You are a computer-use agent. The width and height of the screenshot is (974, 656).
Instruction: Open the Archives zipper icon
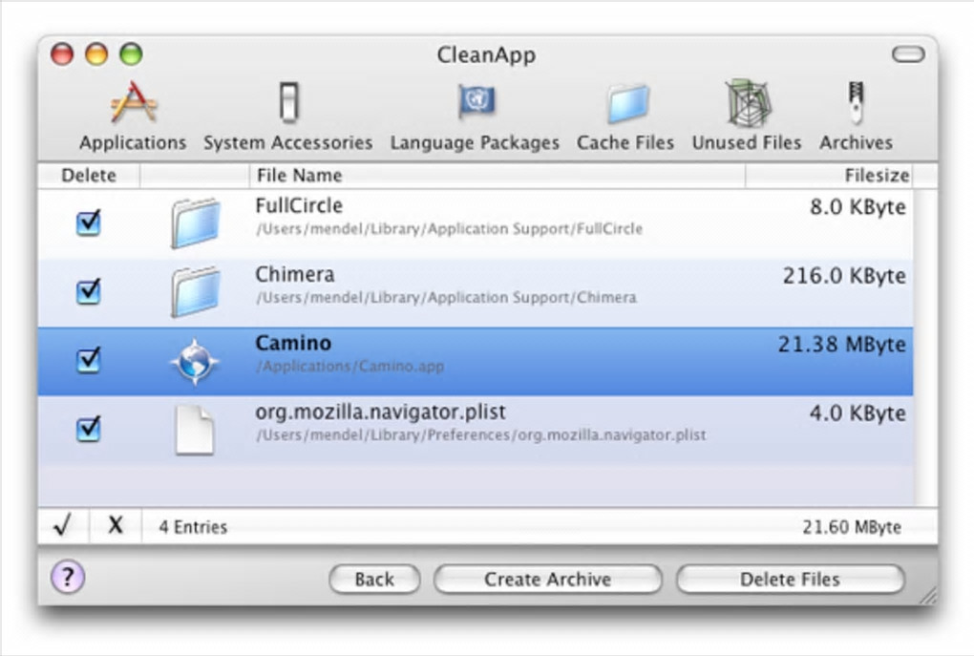(x=856, y=102)
